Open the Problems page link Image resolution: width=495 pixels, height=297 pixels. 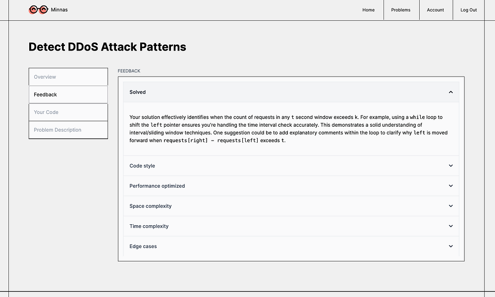point(401,10)
